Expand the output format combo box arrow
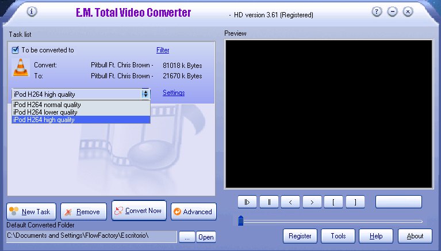The width and height of the screenshot is (441, 251). pos(145,94)
